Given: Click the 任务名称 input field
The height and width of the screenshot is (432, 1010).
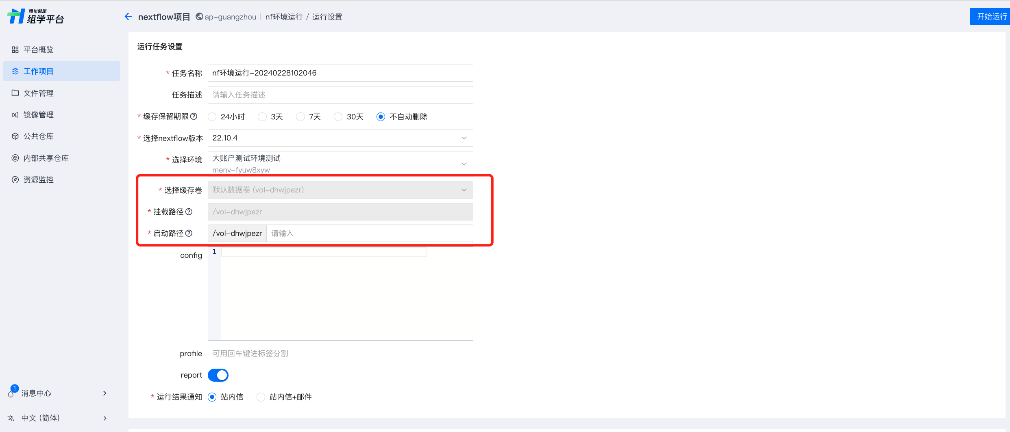Looking at the screenshot, I should point(340,73).
